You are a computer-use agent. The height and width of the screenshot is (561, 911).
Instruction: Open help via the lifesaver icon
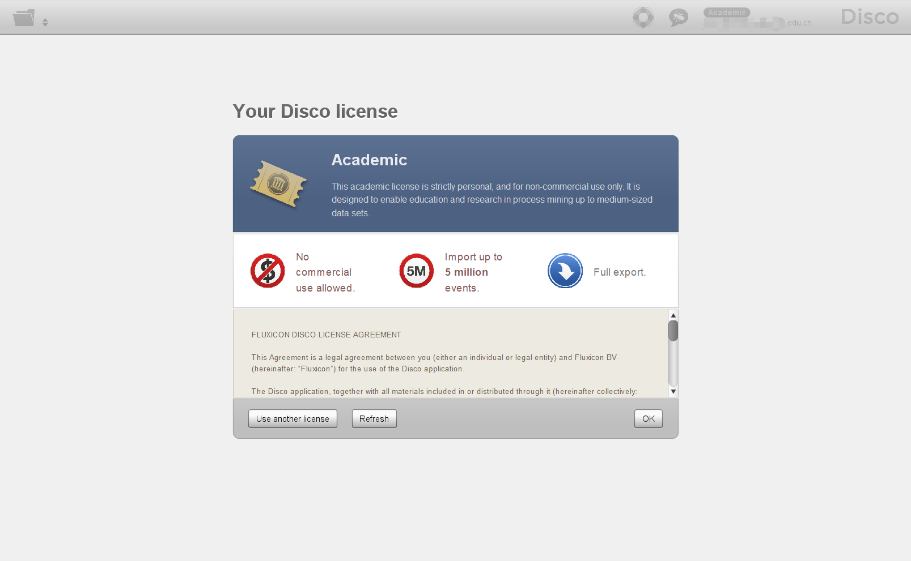(x=643, y=18)
